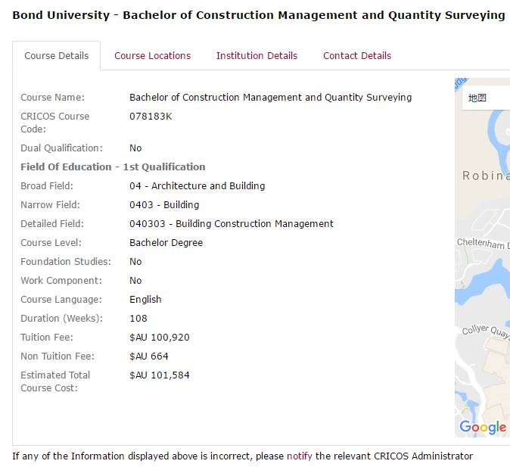
Task: Click the course name value text
Action: (x=271, y=98)
